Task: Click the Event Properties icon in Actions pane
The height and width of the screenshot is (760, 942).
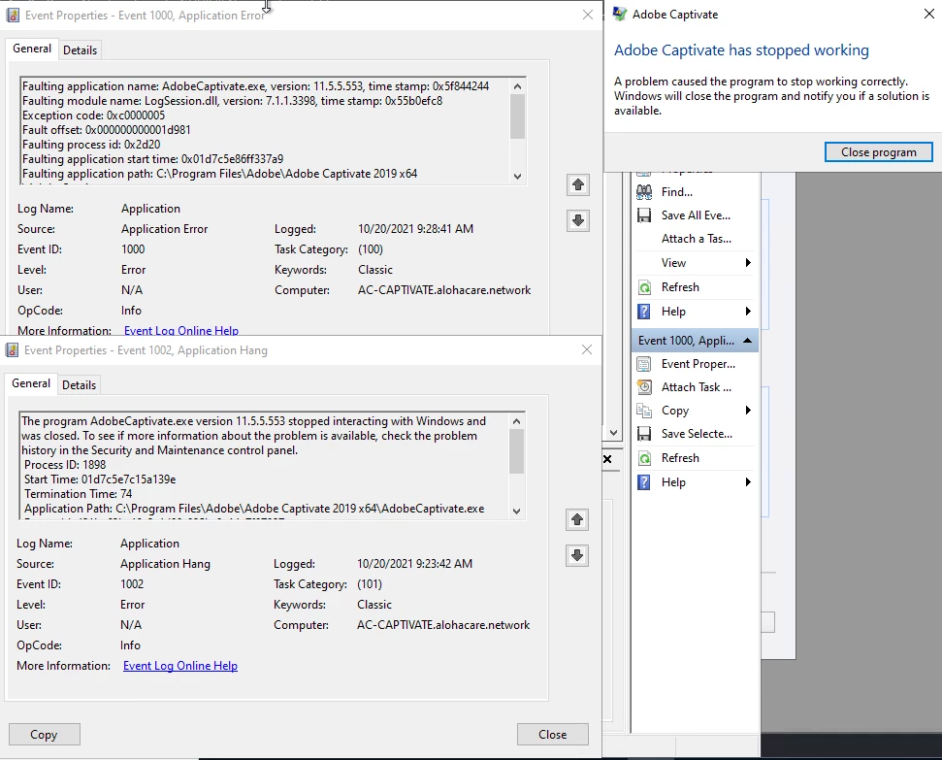Action: point(644,364)
